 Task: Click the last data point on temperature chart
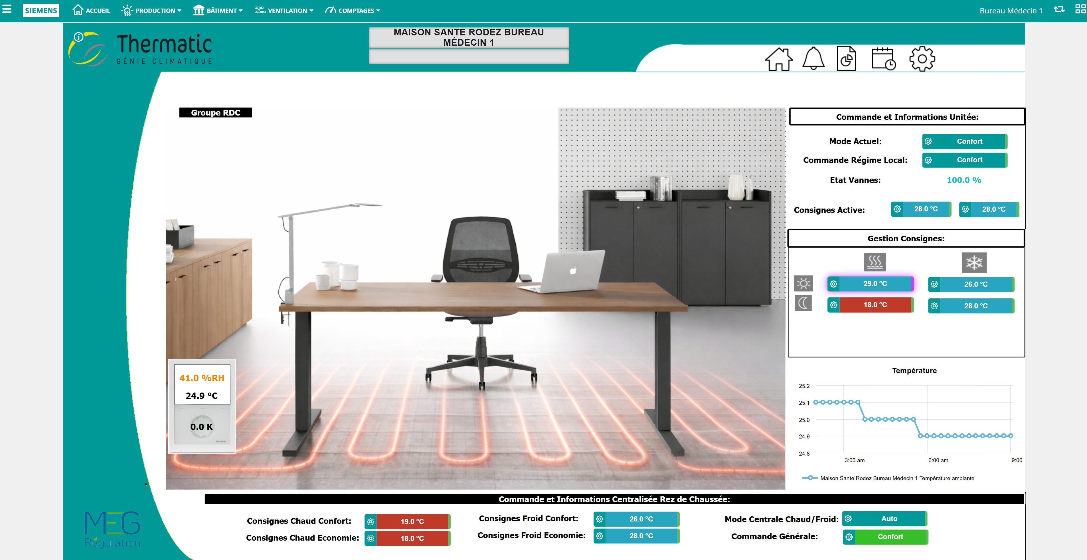1011,436
